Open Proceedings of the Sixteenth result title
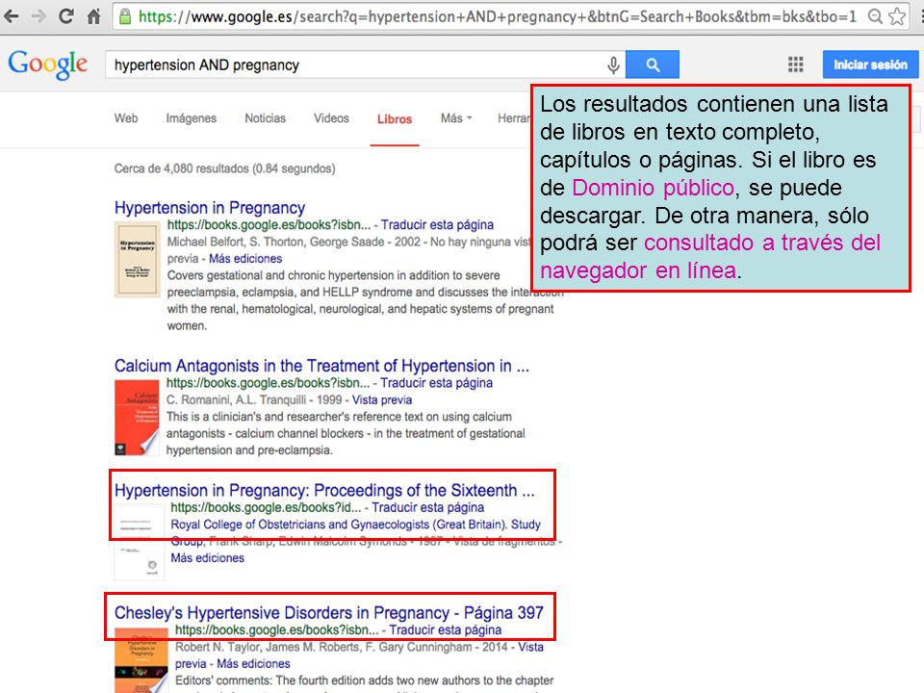 324,490
